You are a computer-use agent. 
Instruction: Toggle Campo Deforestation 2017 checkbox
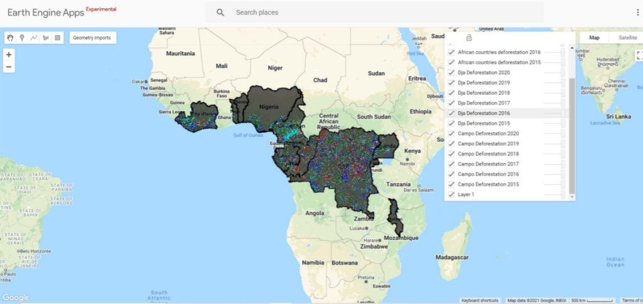click(x=451, y=164)
